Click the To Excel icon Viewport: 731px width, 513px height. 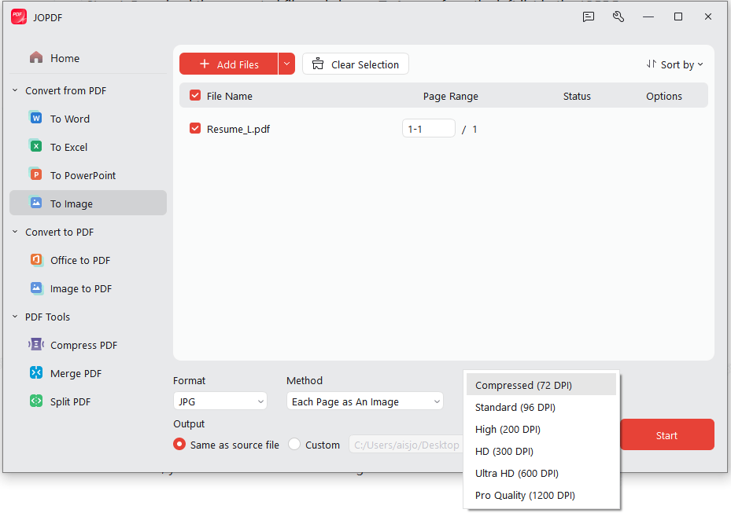(36, 147)
